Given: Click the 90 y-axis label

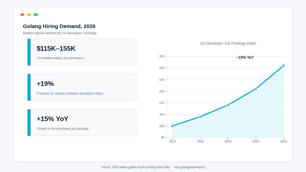Looking at the screenshot, I should tap(162, 138).
